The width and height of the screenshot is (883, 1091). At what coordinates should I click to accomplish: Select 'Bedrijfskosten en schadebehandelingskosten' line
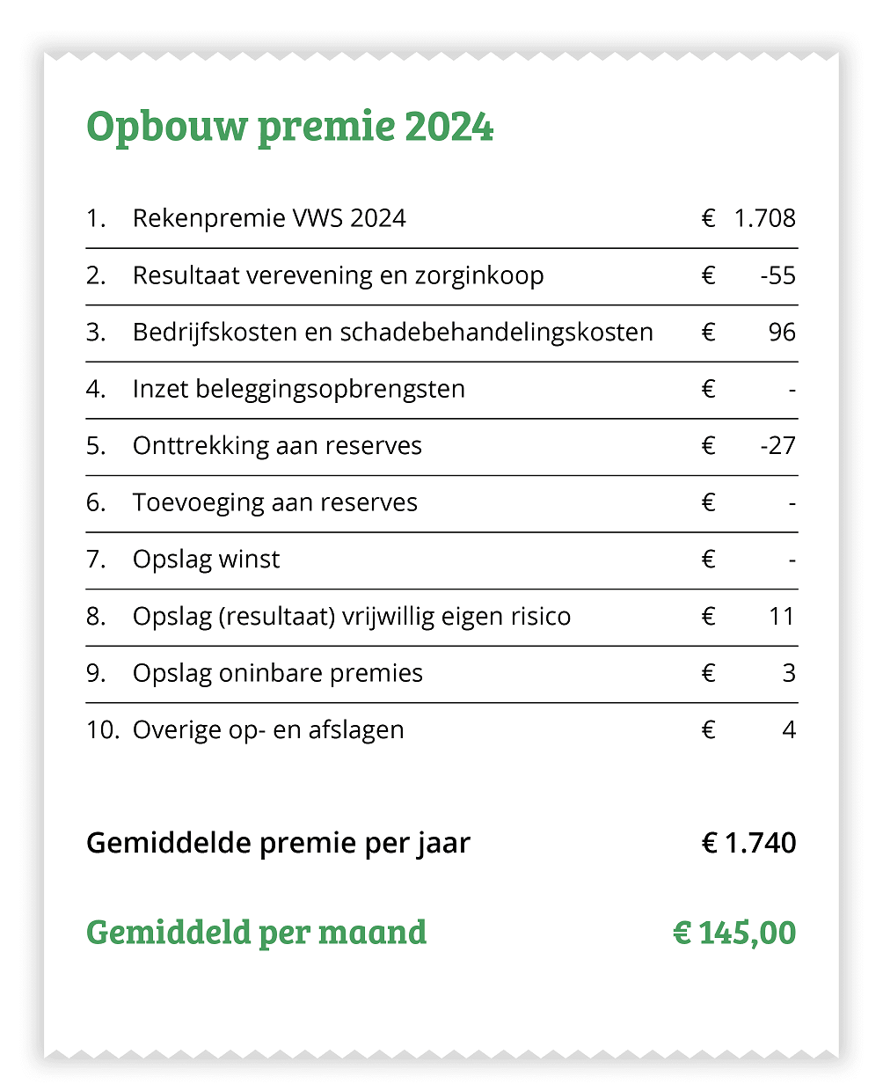pos(392,333)
